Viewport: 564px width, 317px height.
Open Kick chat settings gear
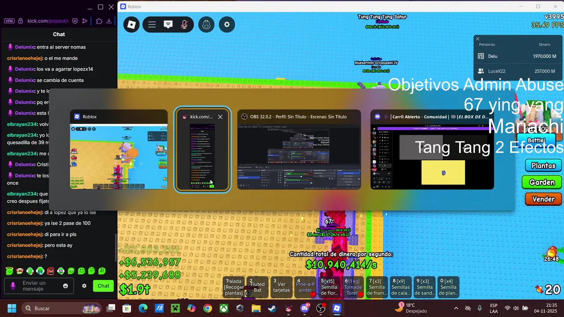(x=84, y=286)
